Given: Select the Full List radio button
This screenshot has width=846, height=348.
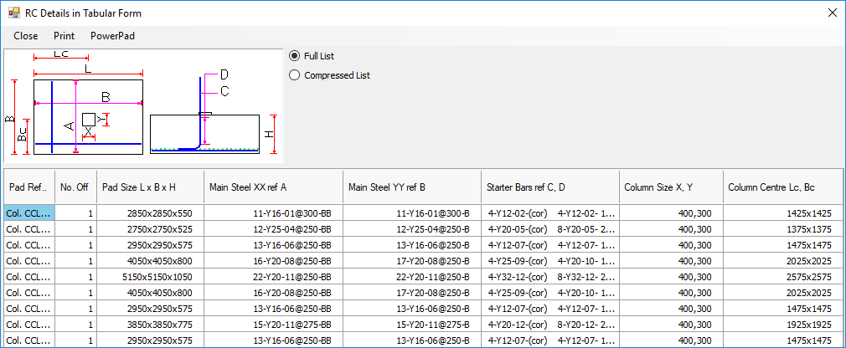Looking at the screenshot, I should click(x=294, y=56).
